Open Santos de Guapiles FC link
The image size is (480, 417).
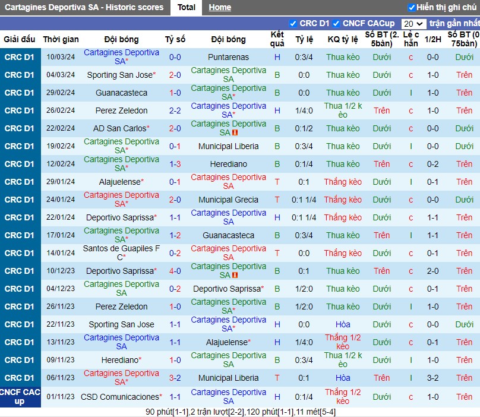click(122, 253)
